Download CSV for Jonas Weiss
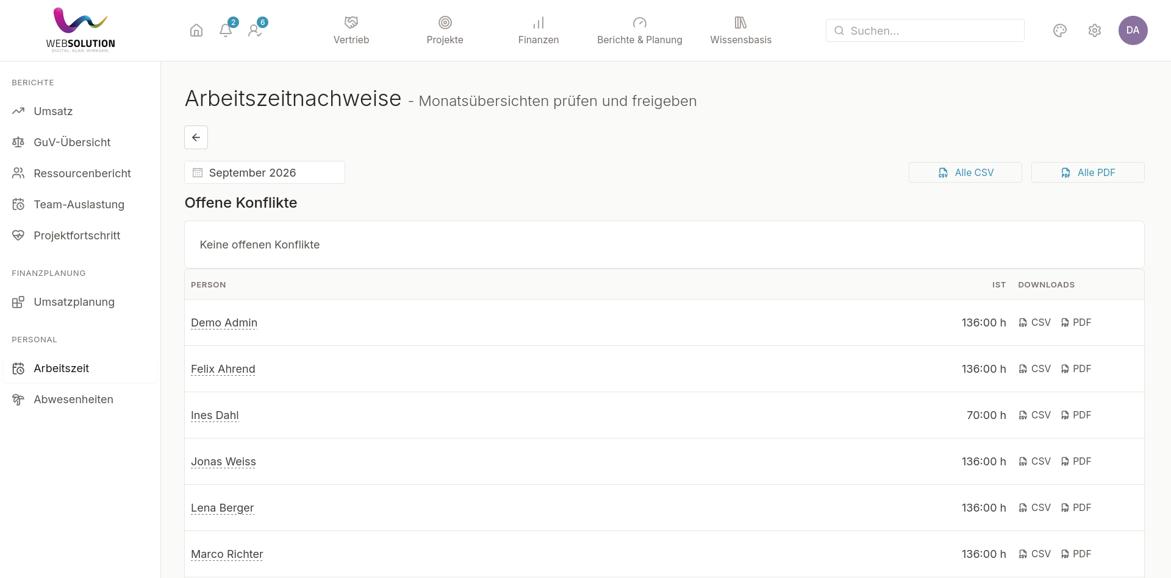Screen dimensions: 1171x578 (1035, 462)
